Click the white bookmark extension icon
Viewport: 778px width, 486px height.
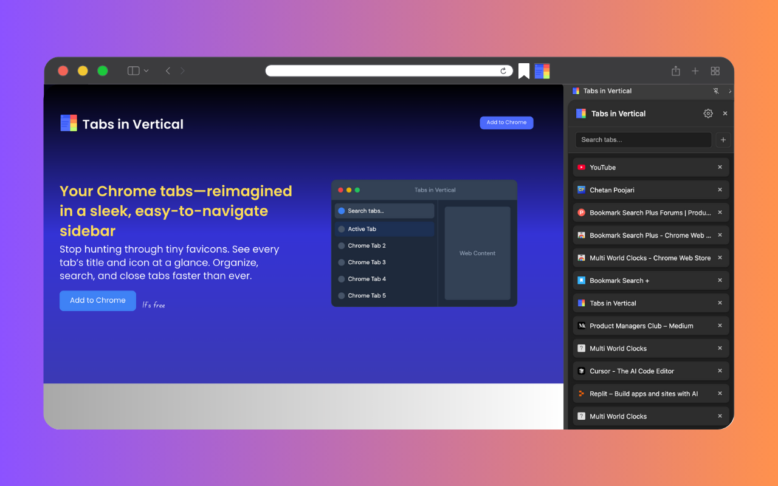click(x=524, y=71)
